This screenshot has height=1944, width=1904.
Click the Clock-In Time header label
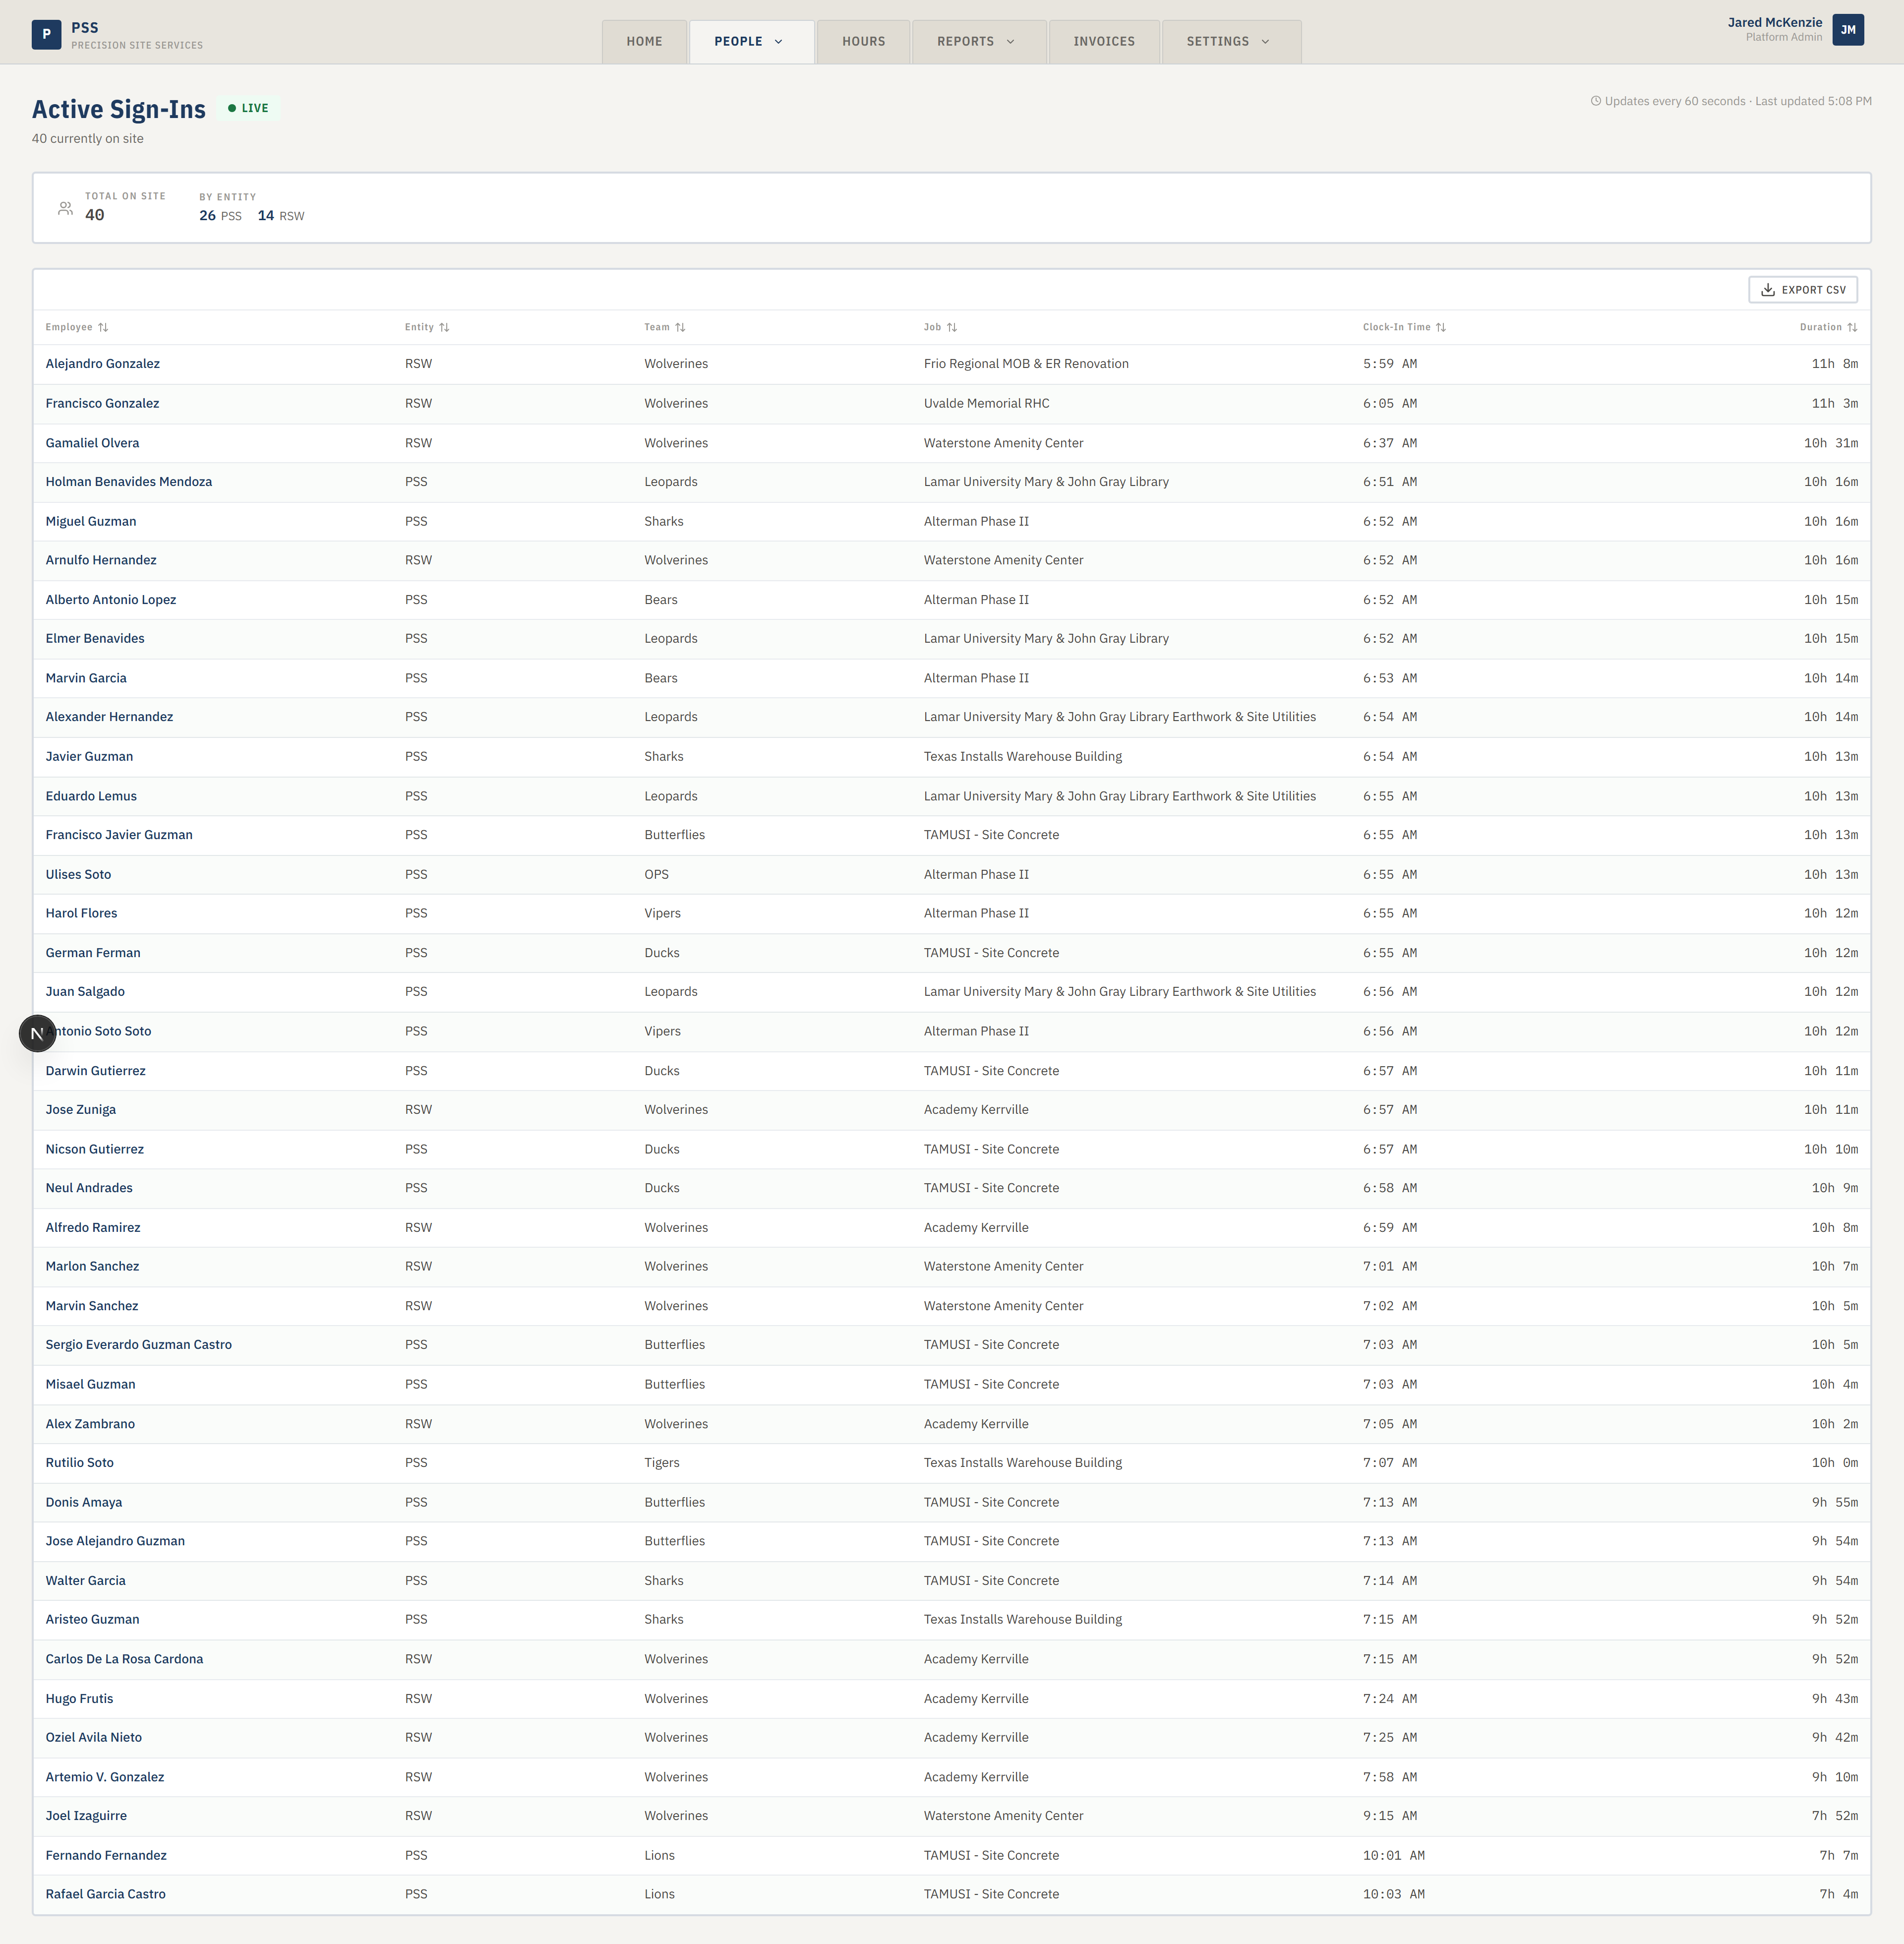click(1396, 327)
